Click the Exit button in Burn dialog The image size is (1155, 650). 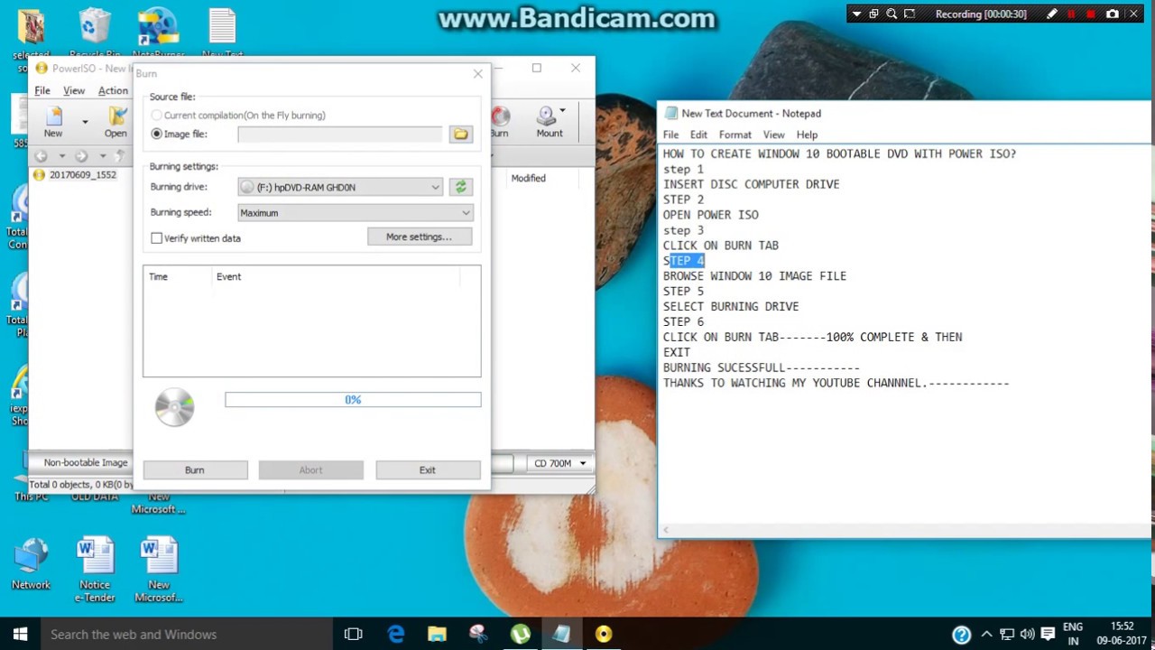(428, 469)
